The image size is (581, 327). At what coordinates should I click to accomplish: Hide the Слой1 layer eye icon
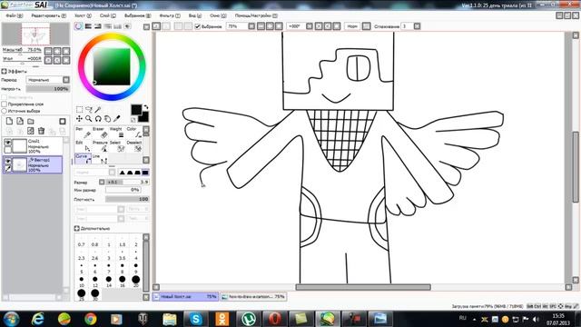[x=7, y=143]
